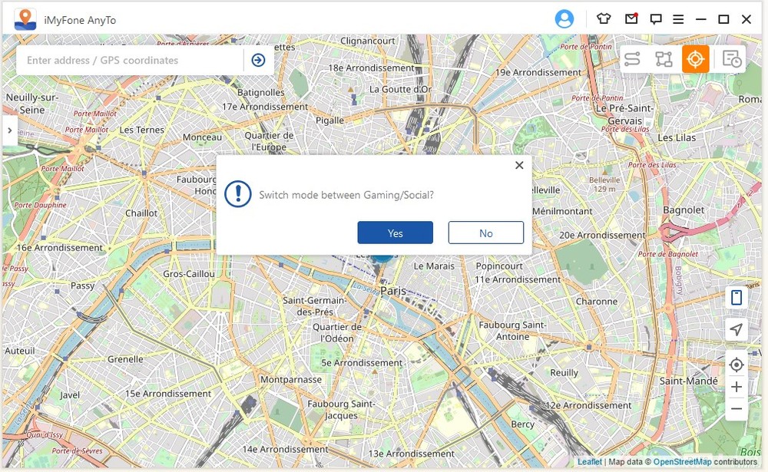Click the 'Paris' city label on the map

[x=393, y=291]
